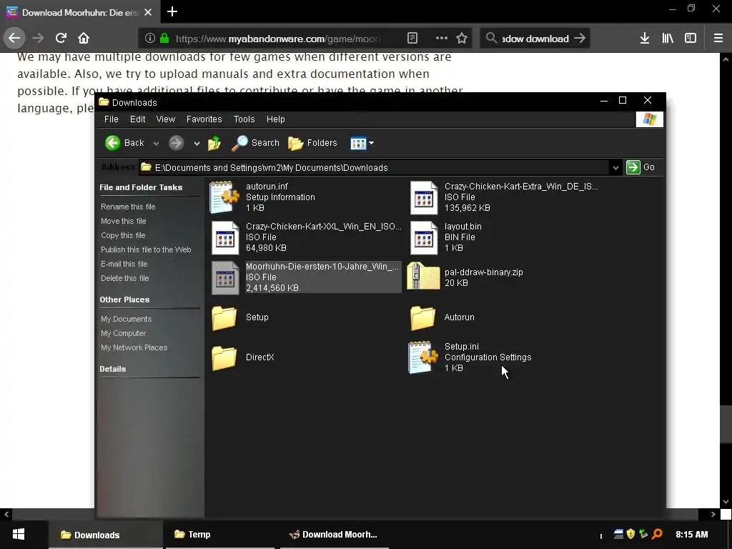Select Moorhuhn-Die-ersten-10-Jahre ISO file
The image size is (732, 549).
point(306,277)
